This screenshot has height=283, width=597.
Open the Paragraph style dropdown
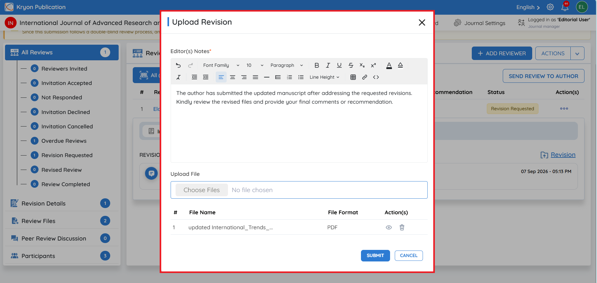tap(286, 65)
